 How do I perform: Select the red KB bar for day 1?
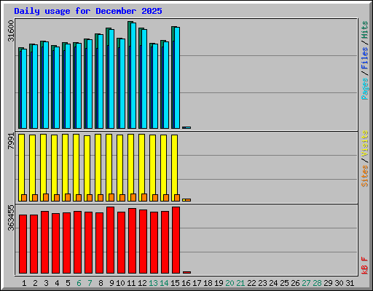pos(23,244)
